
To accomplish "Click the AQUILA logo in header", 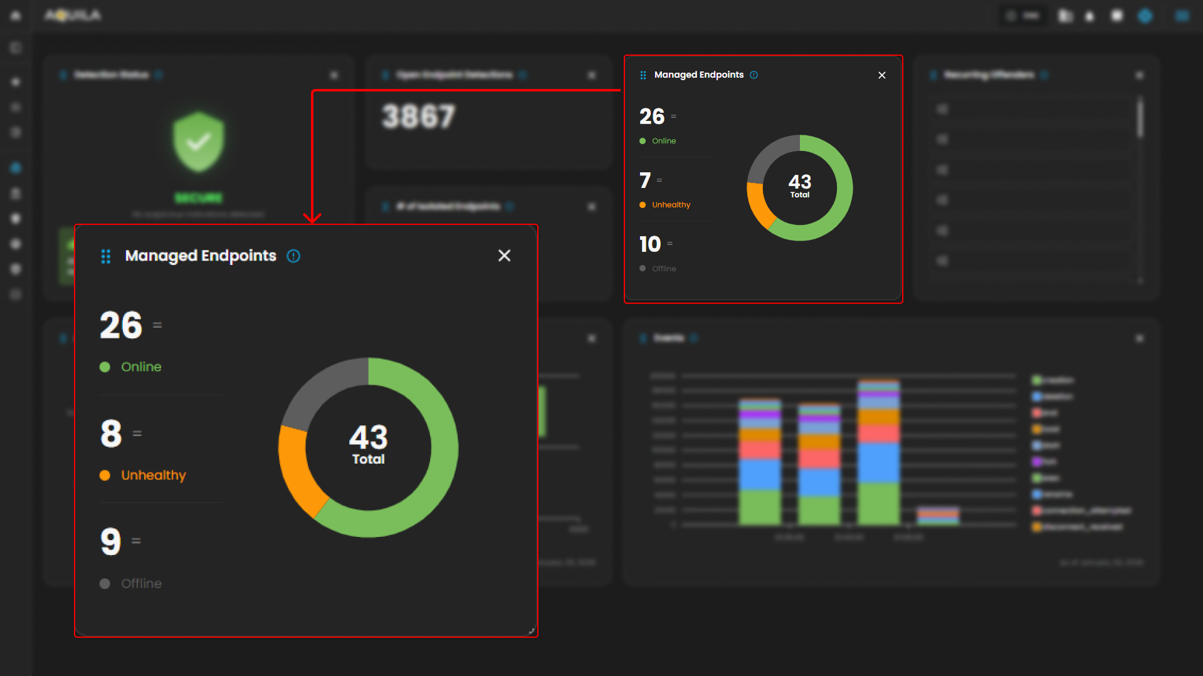I will click(x=73, y=16).
